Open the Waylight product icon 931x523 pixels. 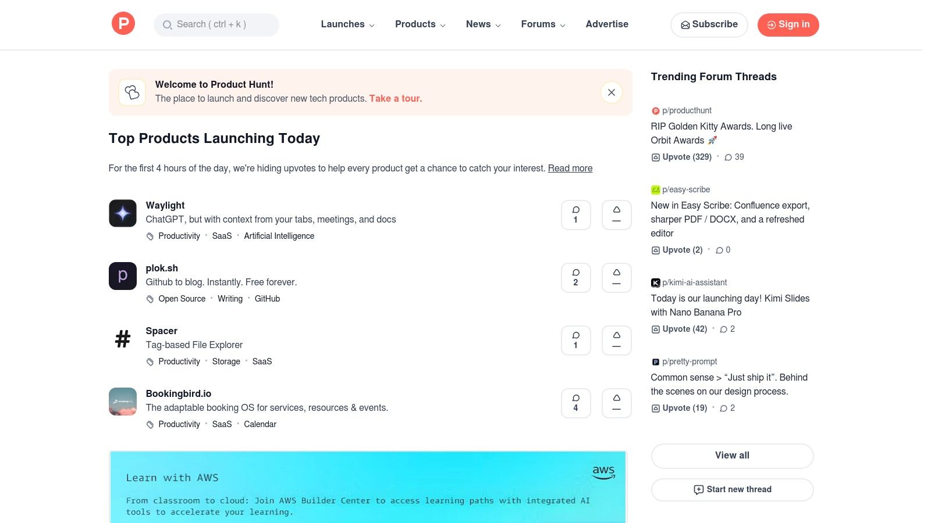click(x=123, y=213)
